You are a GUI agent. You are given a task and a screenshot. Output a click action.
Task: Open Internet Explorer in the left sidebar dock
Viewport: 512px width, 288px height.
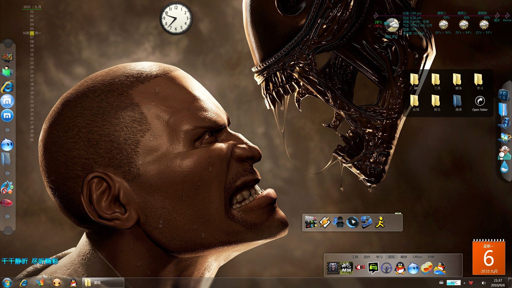(7, 87)
